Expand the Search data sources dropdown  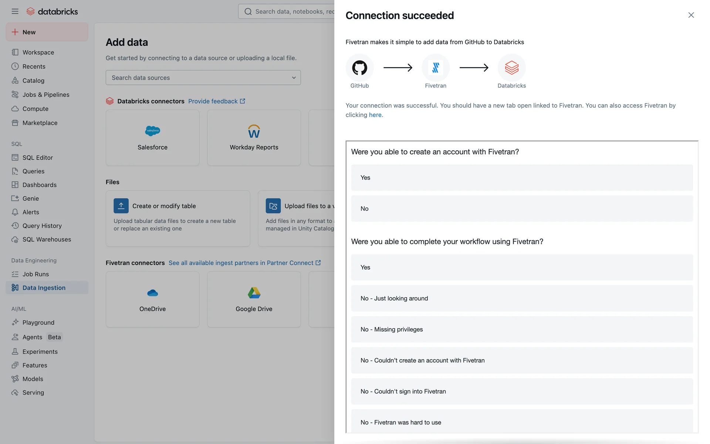[203, 78]
